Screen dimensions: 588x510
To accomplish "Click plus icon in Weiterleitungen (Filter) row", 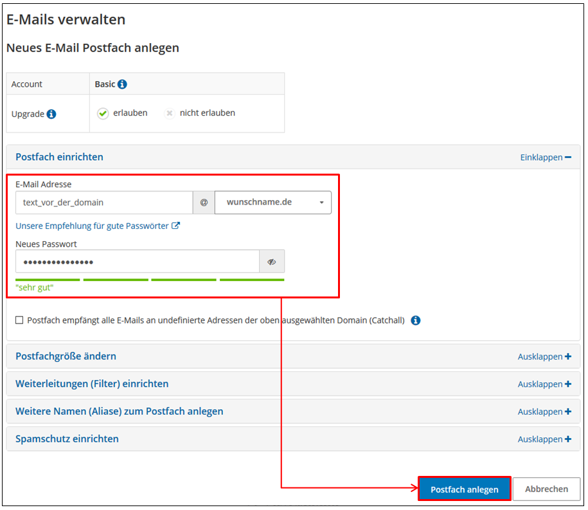I will click(x=568, y=384).
